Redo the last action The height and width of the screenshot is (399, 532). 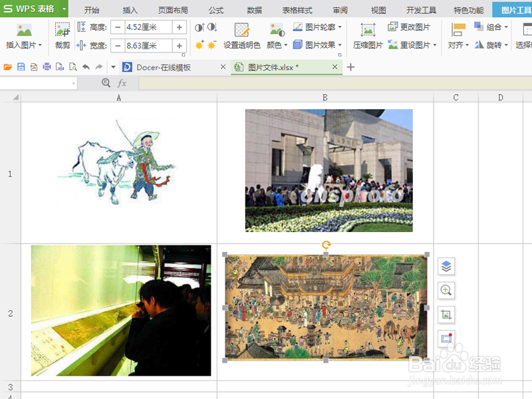tap(98, 67)
